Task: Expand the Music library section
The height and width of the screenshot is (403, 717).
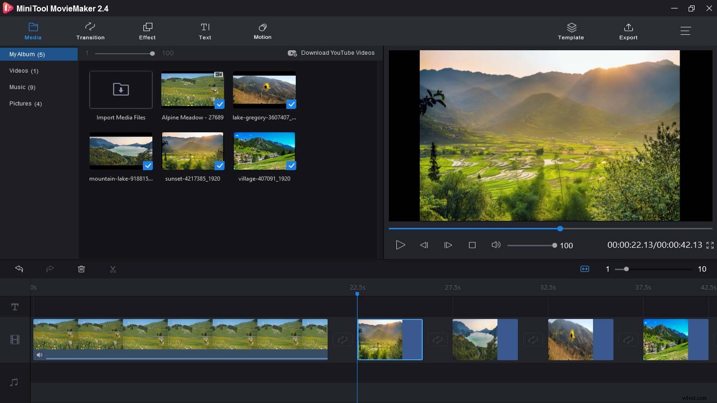Action: point(22,87)
